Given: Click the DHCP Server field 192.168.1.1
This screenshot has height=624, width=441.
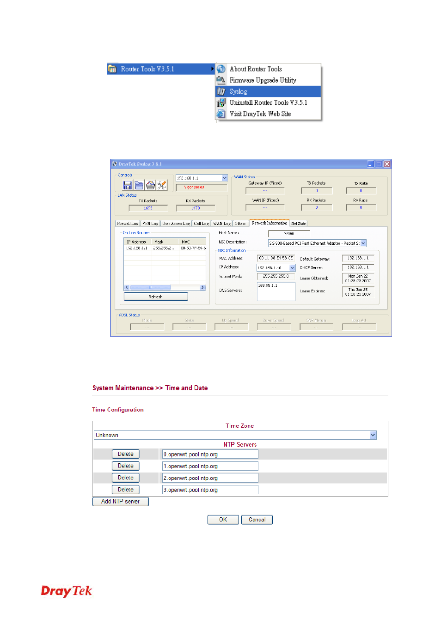Looking at the screenshot, I should click(358, 267).
